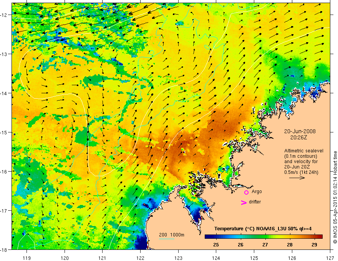Click the 'drifter' legend label
Screen dimensions: 338x261
(255, 202)
